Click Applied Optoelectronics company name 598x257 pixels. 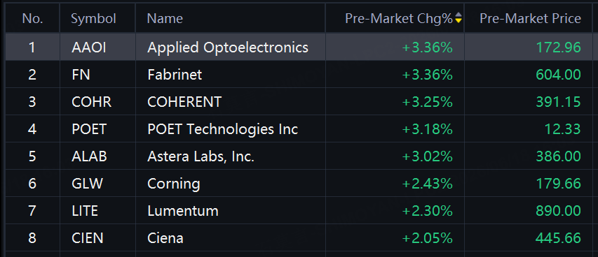228,47
